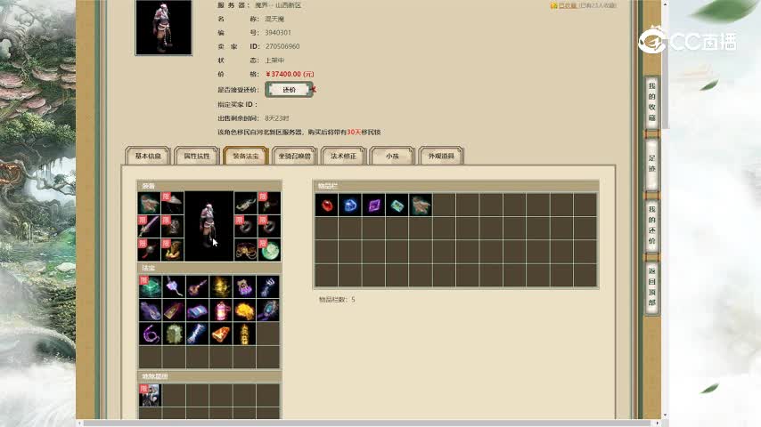The height and width of the screenshot is (427, 761).
Task: Select the 装备法宝 tab
Action: (x=246, y=156)
